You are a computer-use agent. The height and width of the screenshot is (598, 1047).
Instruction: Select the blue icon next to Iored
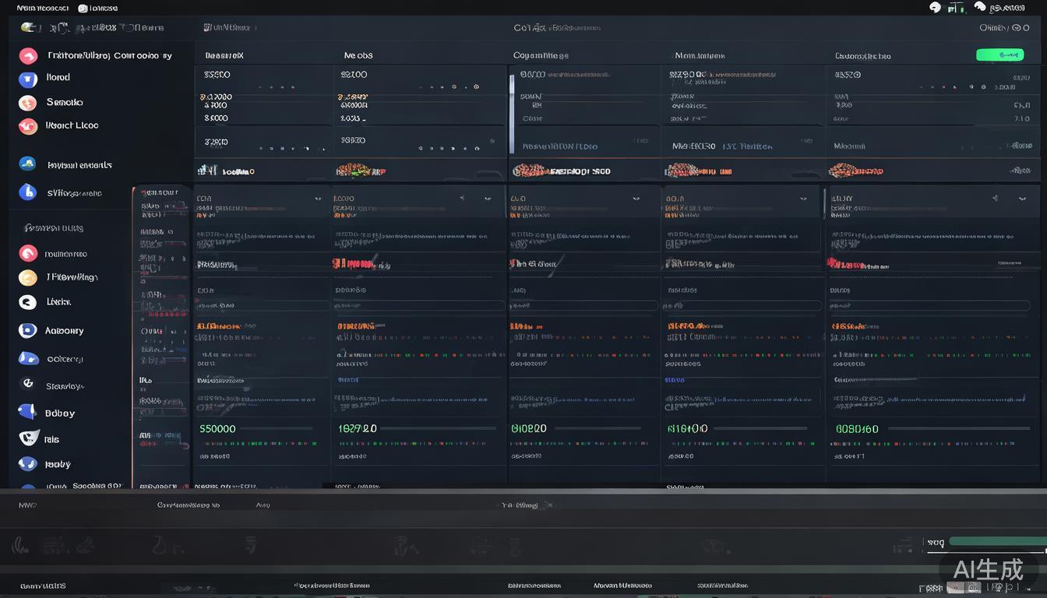pyautogui.click(x=28, y=79)
